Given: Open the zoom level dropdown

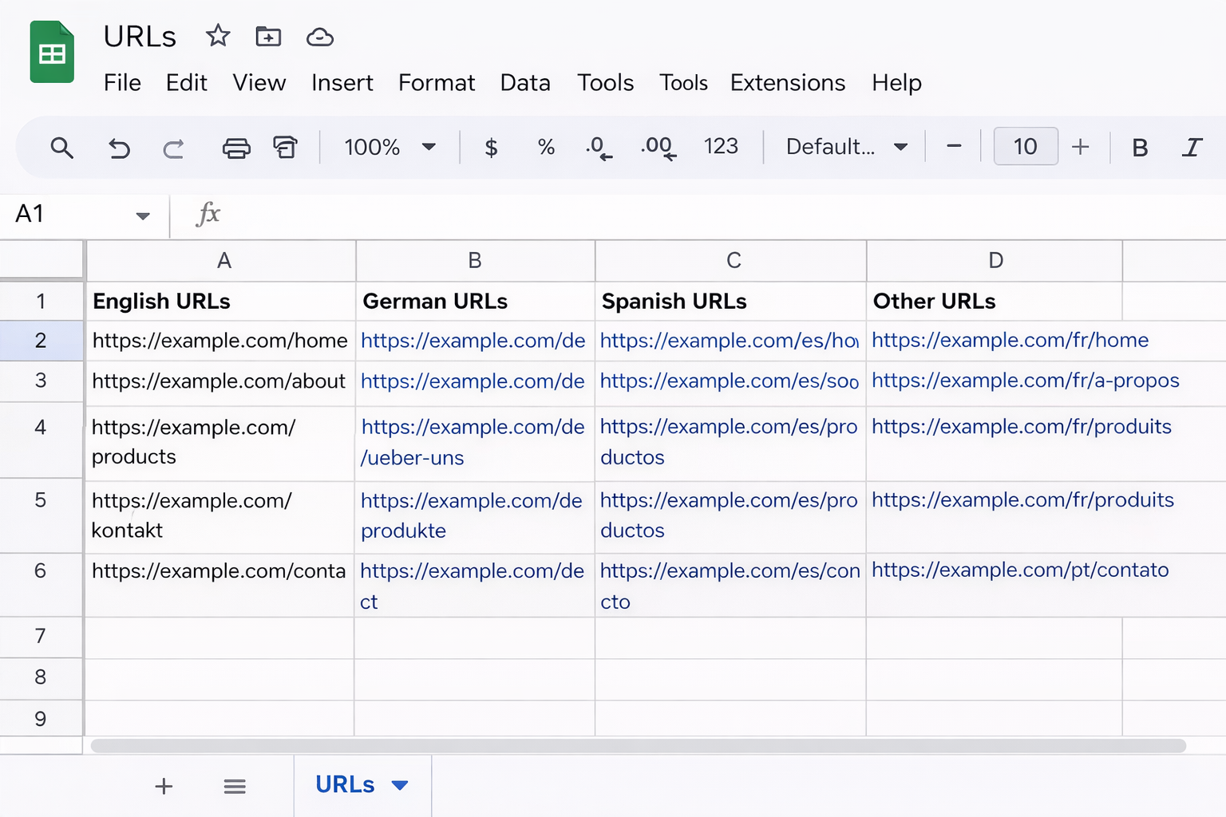Looking at the screenshot, I should 390,148.
